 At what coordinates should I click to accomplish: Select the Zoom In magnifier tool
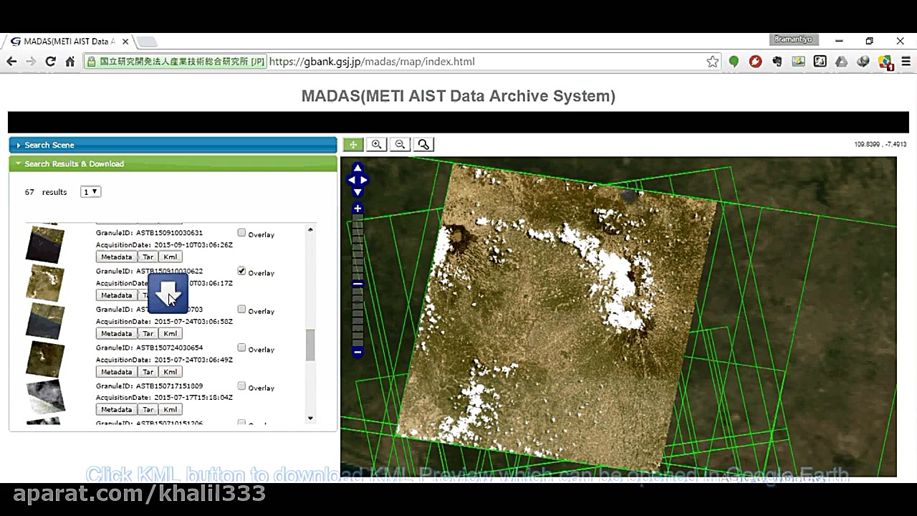pyautogui.click(x=376, y=144)
